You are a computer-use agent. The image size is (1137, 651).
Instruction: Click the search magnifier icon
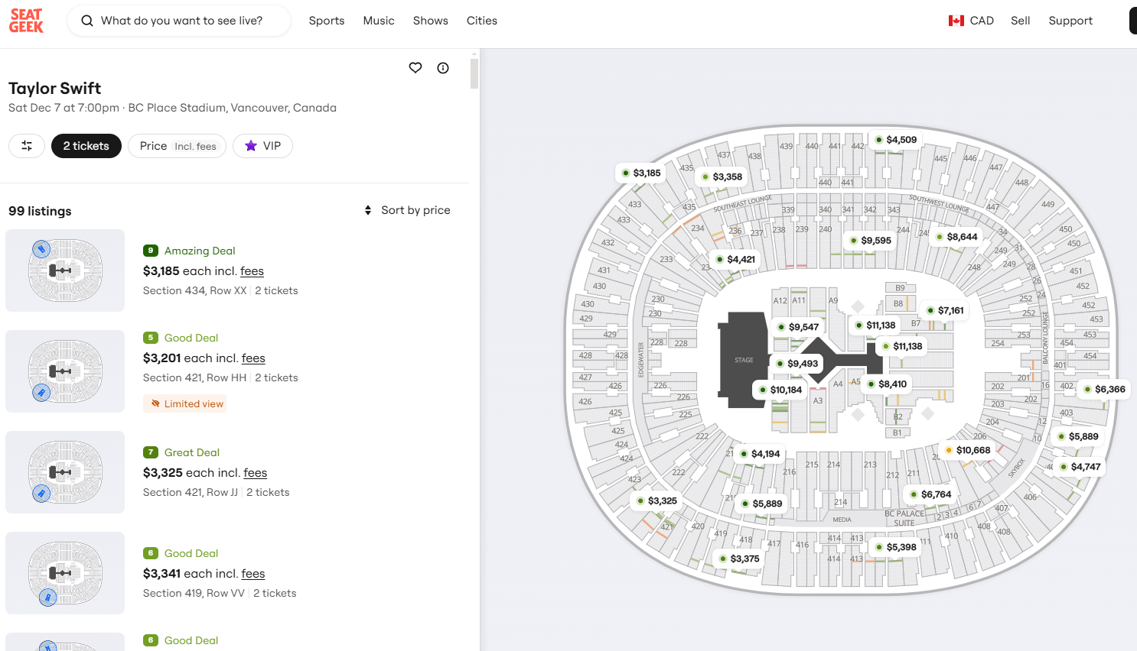tap(87, 21)
